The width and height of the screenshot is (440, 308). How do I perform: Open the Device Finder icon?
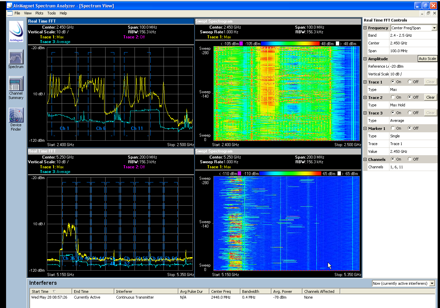tap(16, 115)
